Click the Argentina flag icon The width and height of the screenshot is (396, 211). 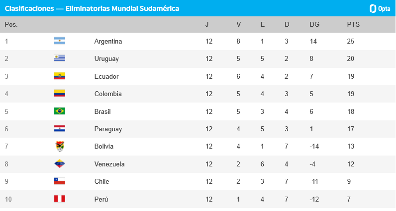[x=60, y=41]
